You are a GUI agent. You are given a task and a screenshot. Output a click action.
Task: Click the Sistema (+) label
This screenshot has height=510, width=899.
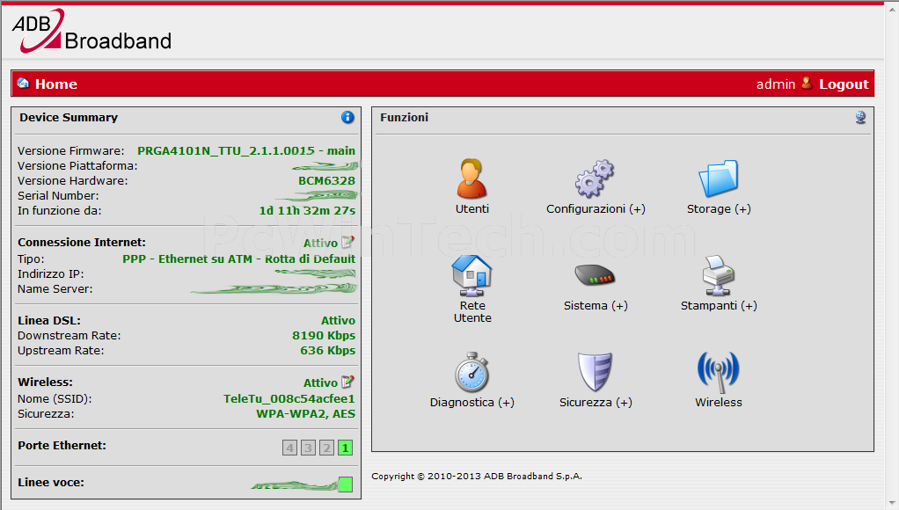(x=596, y=305)
